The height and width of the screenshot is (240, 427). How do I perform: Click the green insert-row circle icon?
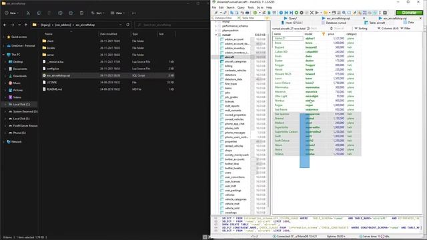tap(296, 13)
